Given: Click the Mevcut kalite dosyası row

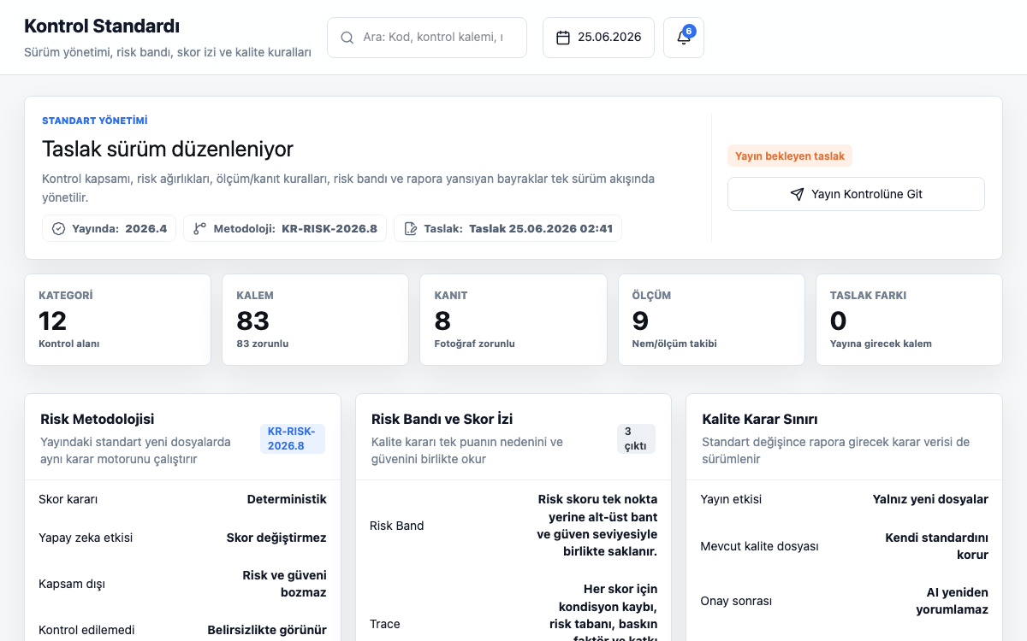Looking at the screenshot, I should 844,546.
